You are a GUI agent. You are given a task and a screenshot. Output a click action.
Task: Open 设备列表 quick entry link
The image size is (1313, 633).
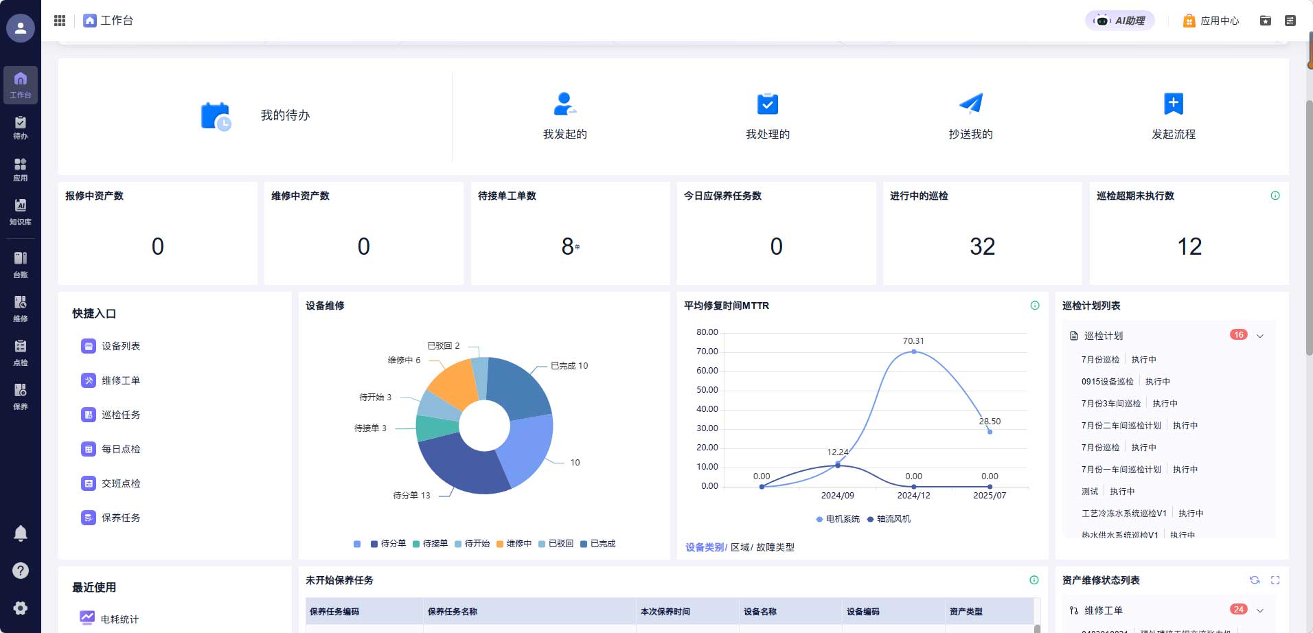click(121, 346)
